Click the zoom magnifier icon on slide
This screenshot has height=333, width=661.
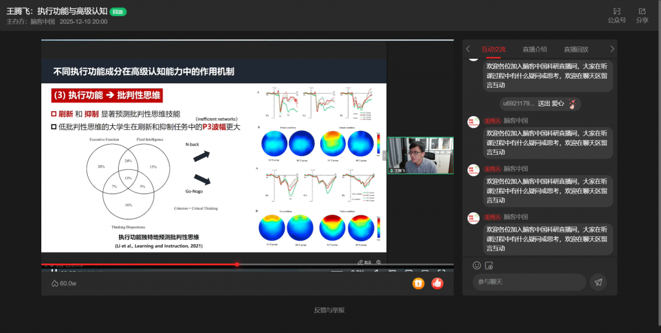click(x=379, y=262)
